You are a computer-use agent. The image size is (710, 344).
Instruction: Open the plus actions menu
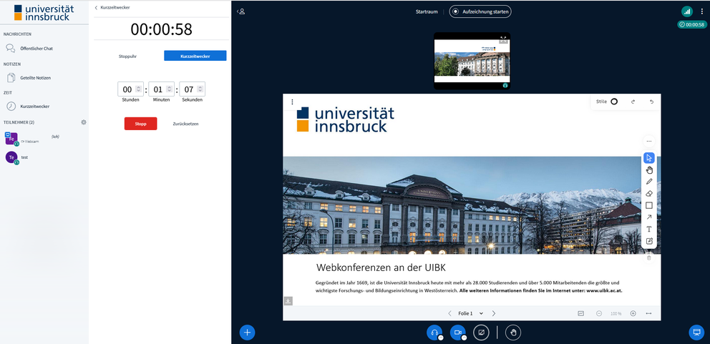tap(247, 333)
